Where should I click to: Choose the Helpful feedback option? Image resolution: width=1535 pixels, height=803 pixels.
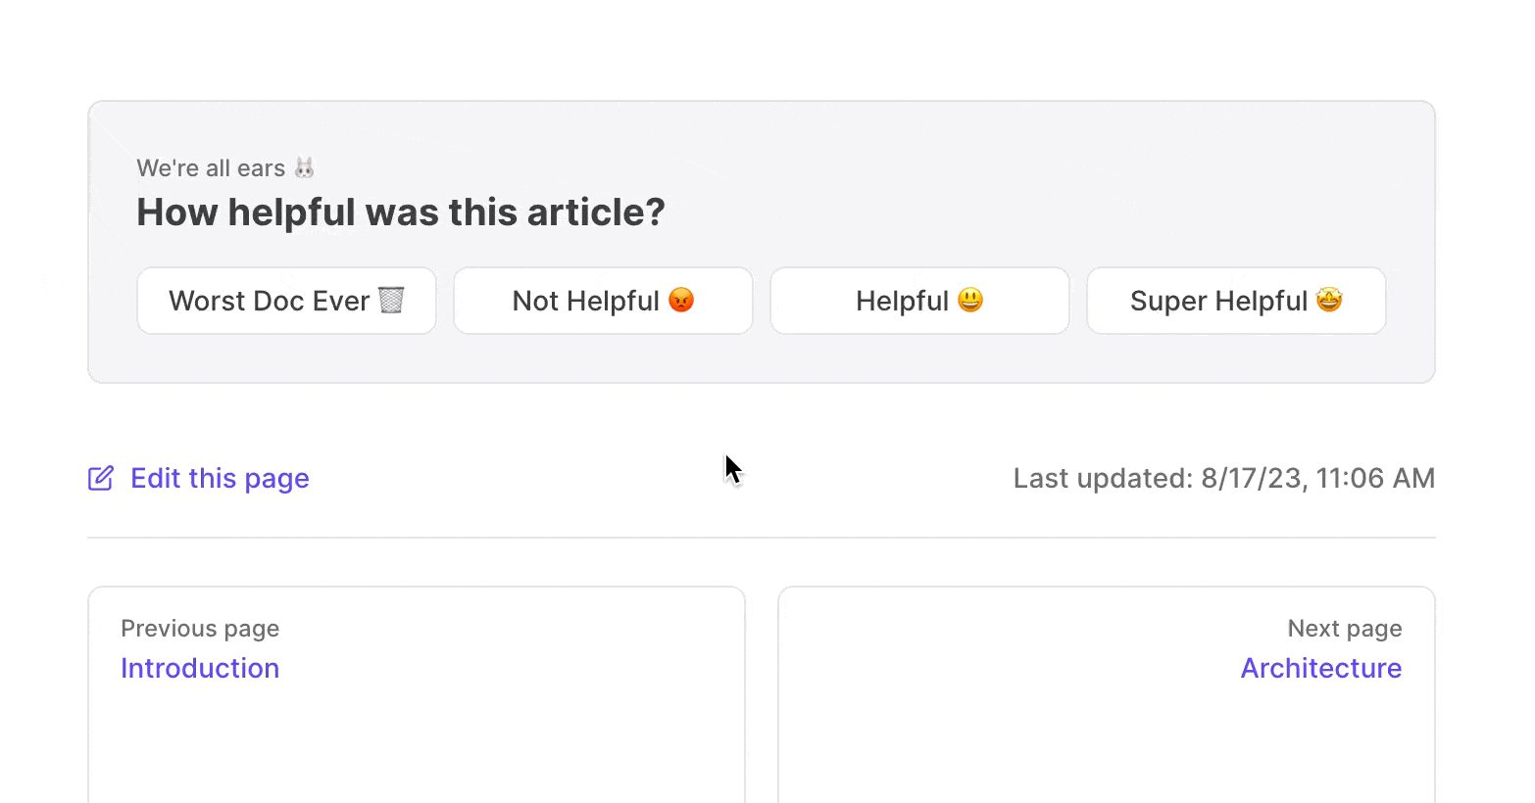(x=918, y=301)
